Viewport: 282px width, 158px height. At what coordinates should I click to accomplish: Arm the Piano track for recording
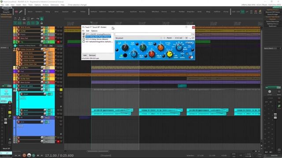click(19, 34)
